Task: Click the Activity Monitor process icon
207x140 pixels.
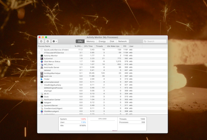Action: coord(42,56)
